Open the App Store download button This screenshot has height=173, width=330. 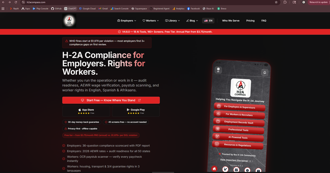pos(86,111)
